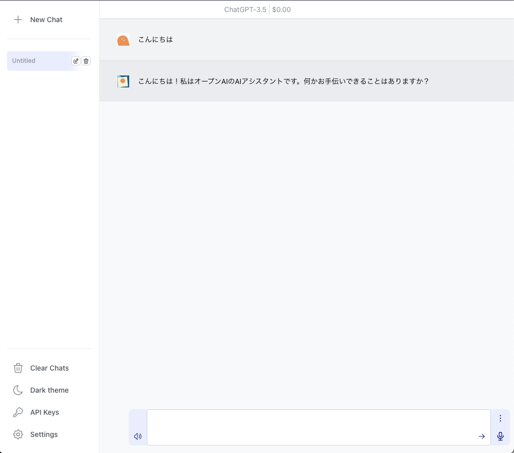Check the $0.00 cost counter
This screenshot has height=453, width=514.
[281, 9]
